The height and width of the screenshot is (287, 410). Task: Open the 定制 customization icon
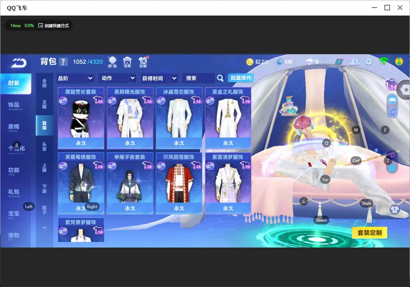[x=143, y=62]
